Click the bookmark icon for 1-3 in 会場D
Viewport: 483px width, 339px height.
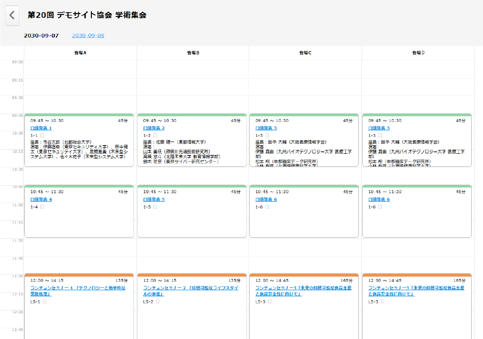click(380, 135)
